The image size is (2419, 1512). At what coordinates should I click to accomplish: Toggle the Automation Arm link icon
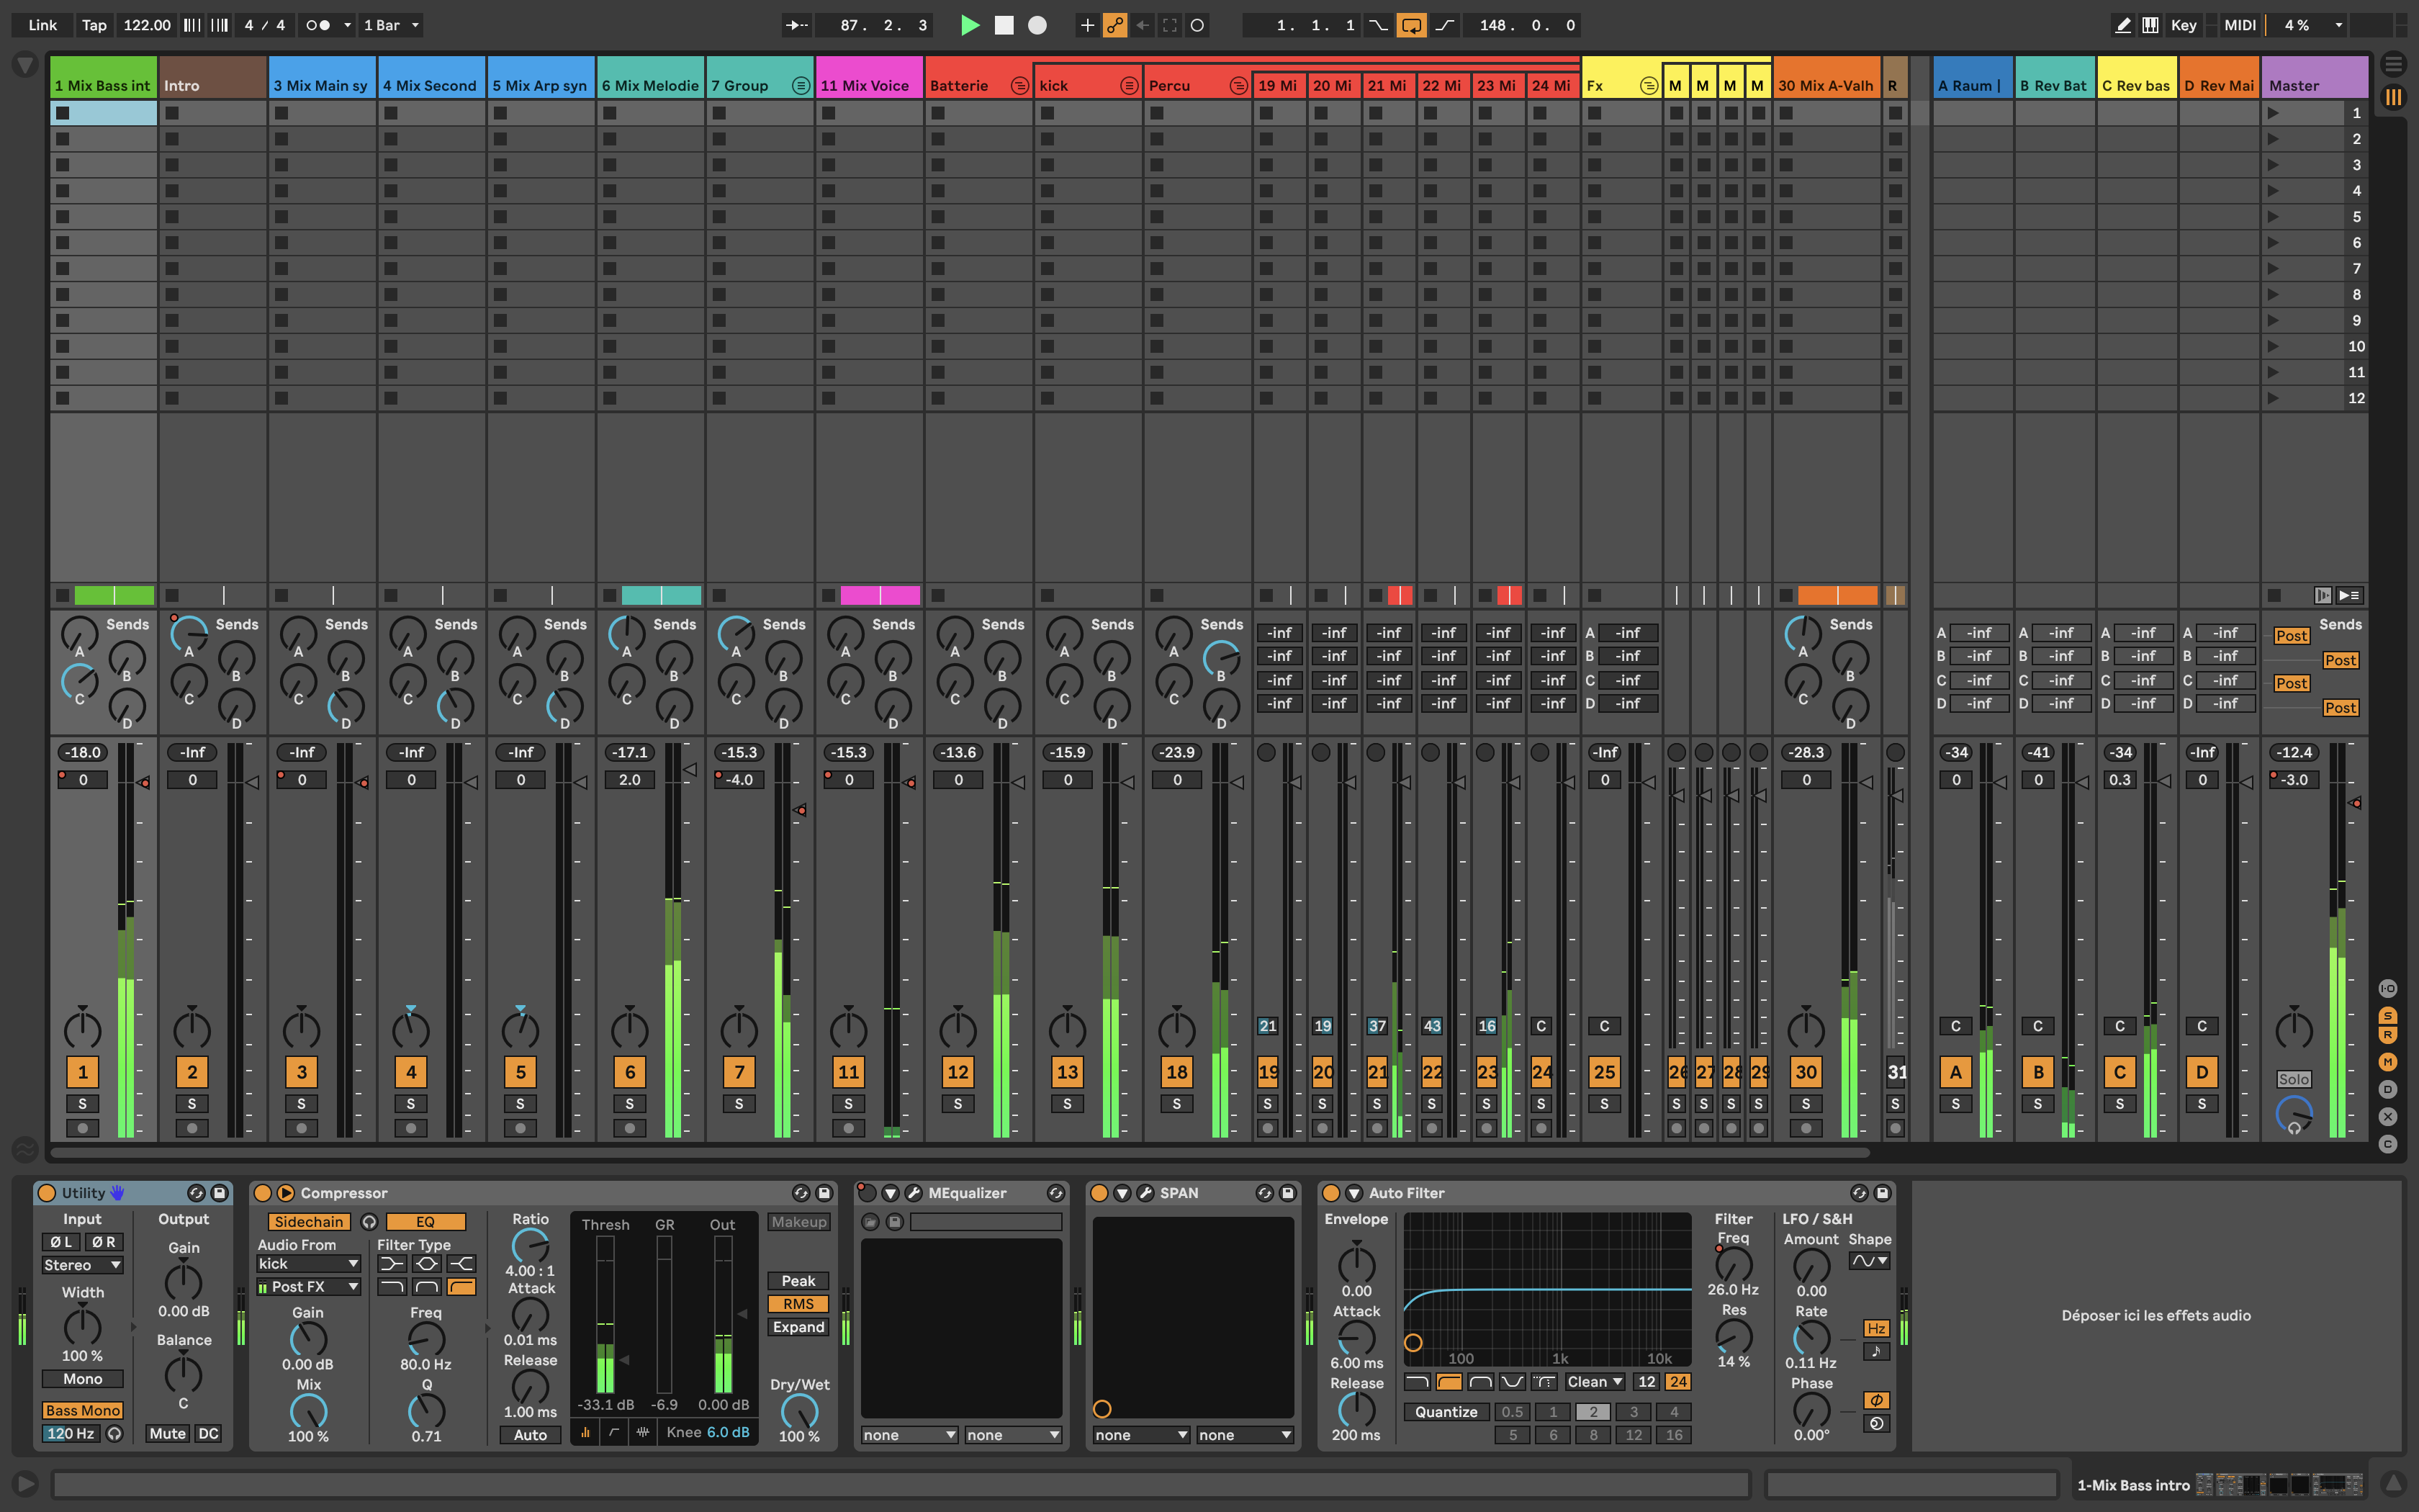(x=1114, y=25)
